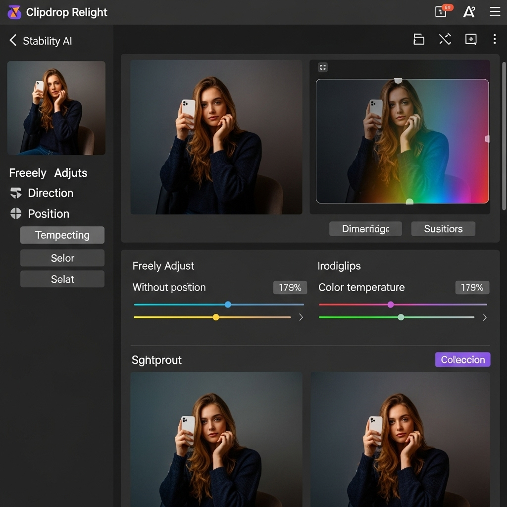Click the Clipdrop Relight logo icon
507x507 pixels.
pos(14,12)
